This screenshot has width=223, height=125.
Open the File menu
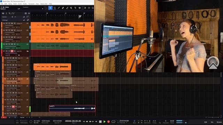coord(2,4)
